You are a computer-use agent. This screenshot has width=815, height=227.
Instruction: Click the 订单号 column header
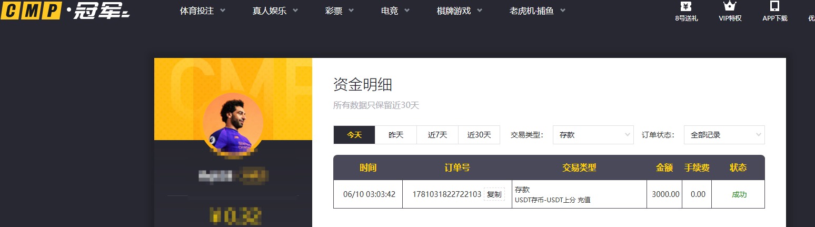(x=457, y=167)
